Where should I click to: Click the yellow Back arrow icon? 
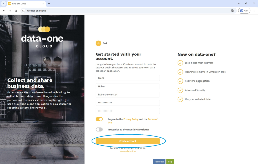[98, 43]
